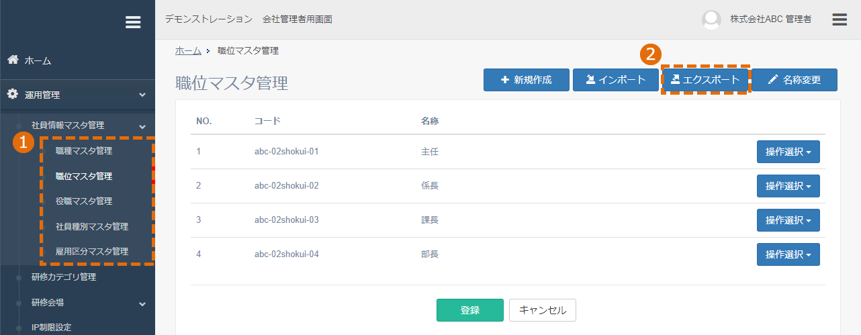The width and height of the screenshot is (861, 335).
Task: Click the gear icon beside 運用管理
Action: (x=13, y=95)
